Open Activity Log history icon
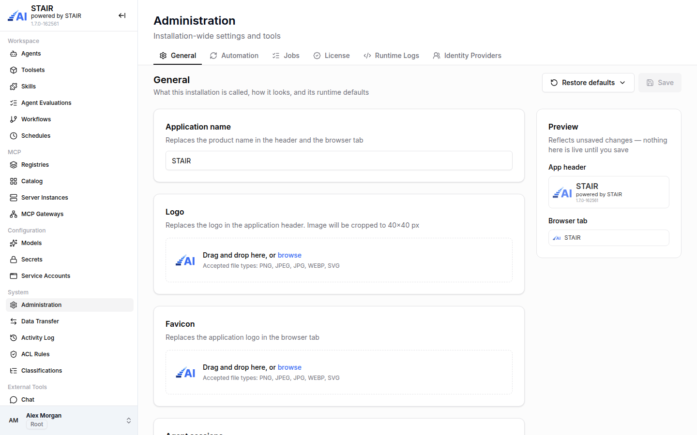 pos(14,338)
